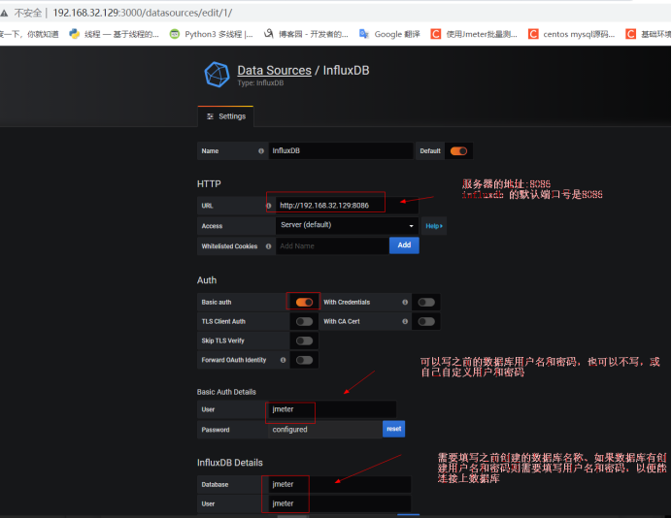Open the Python3 multithreading bookmark
Viewport: 672px width, 518px height.
pyautogui.click(x=212, y=34)
